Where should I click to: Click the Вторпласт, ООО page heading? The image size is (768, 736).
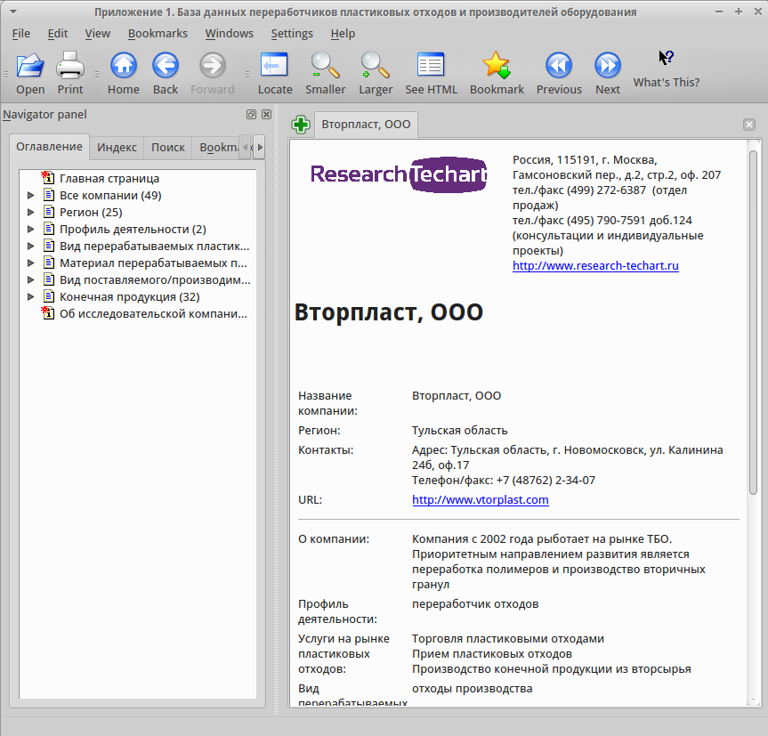[388, 311]
